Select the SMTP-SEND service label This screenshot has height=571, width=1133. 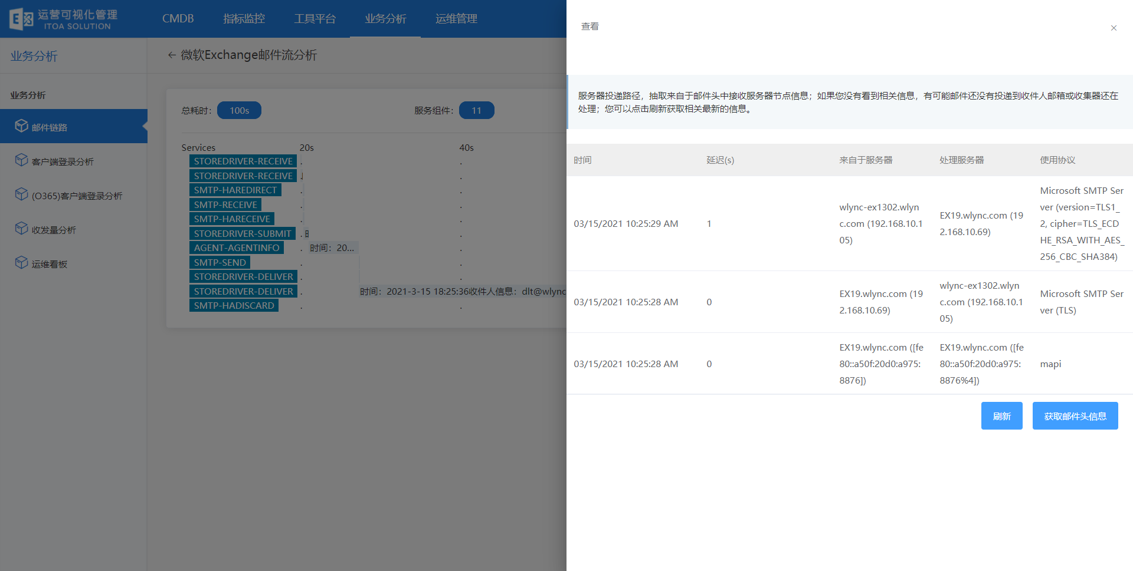pyautogui.click(x=220, y=262)
